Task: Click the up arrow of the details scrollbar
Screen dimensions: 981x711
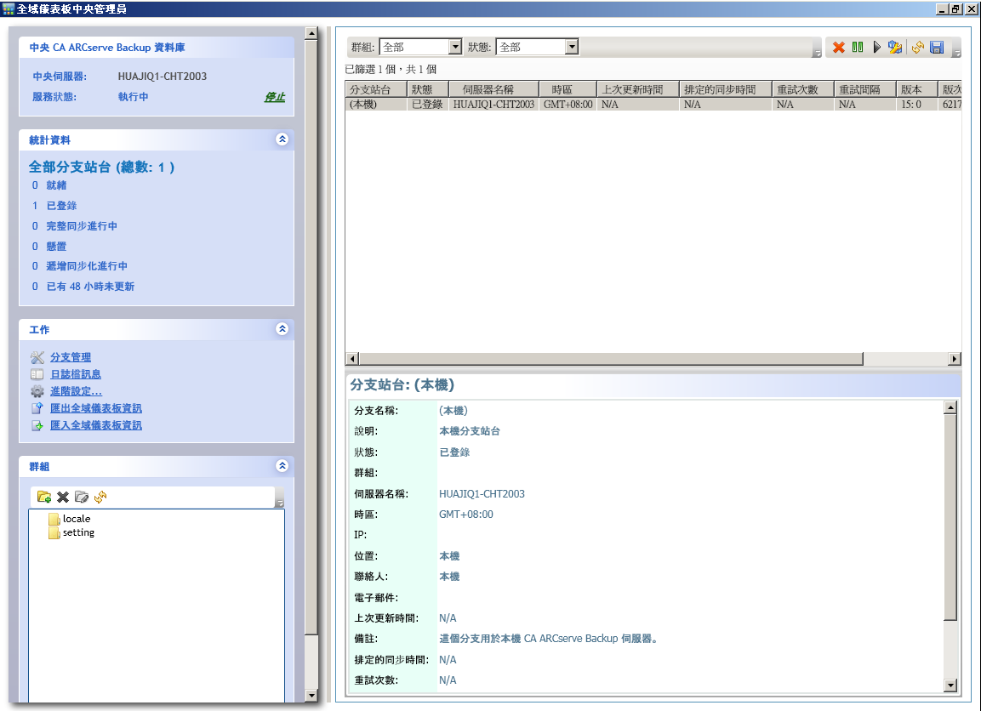Action: 950,407
